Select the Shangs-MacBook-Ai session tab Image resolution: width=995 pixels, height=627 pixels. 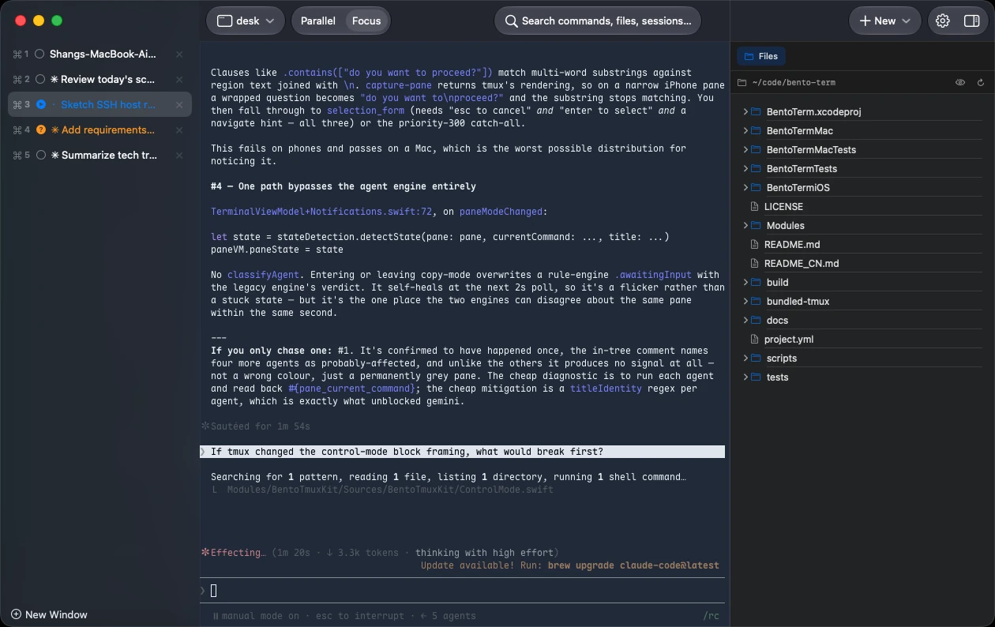(99, 54)
